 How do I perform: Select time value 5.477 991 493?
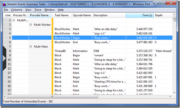144,42
